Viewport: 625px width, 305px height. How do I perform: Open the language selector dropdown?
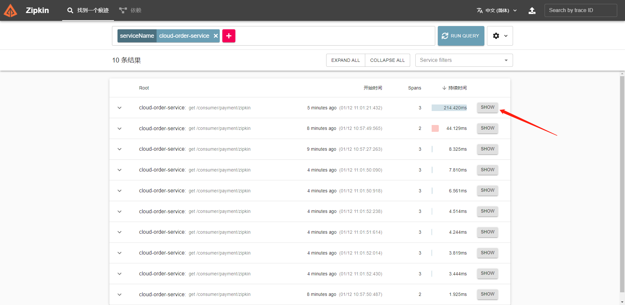(x=497, y=10)
